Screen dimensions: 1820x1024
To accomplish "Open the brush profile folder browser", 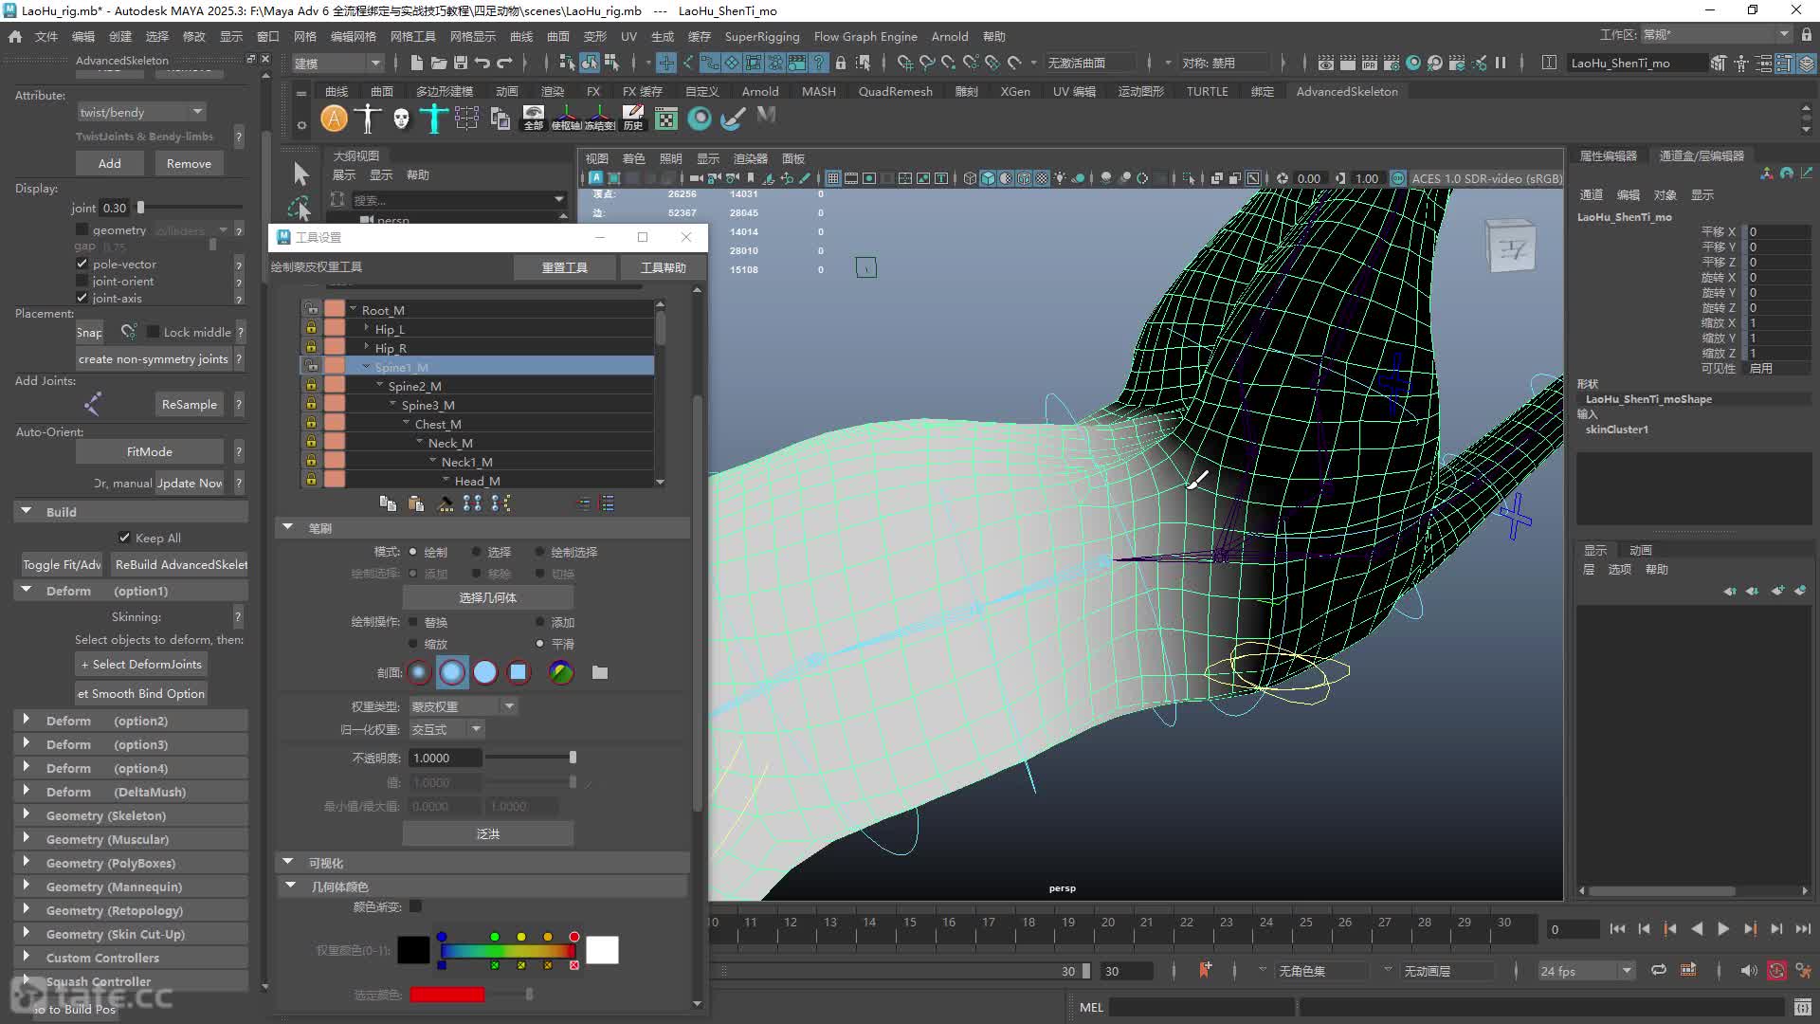I will coord(600,672).
